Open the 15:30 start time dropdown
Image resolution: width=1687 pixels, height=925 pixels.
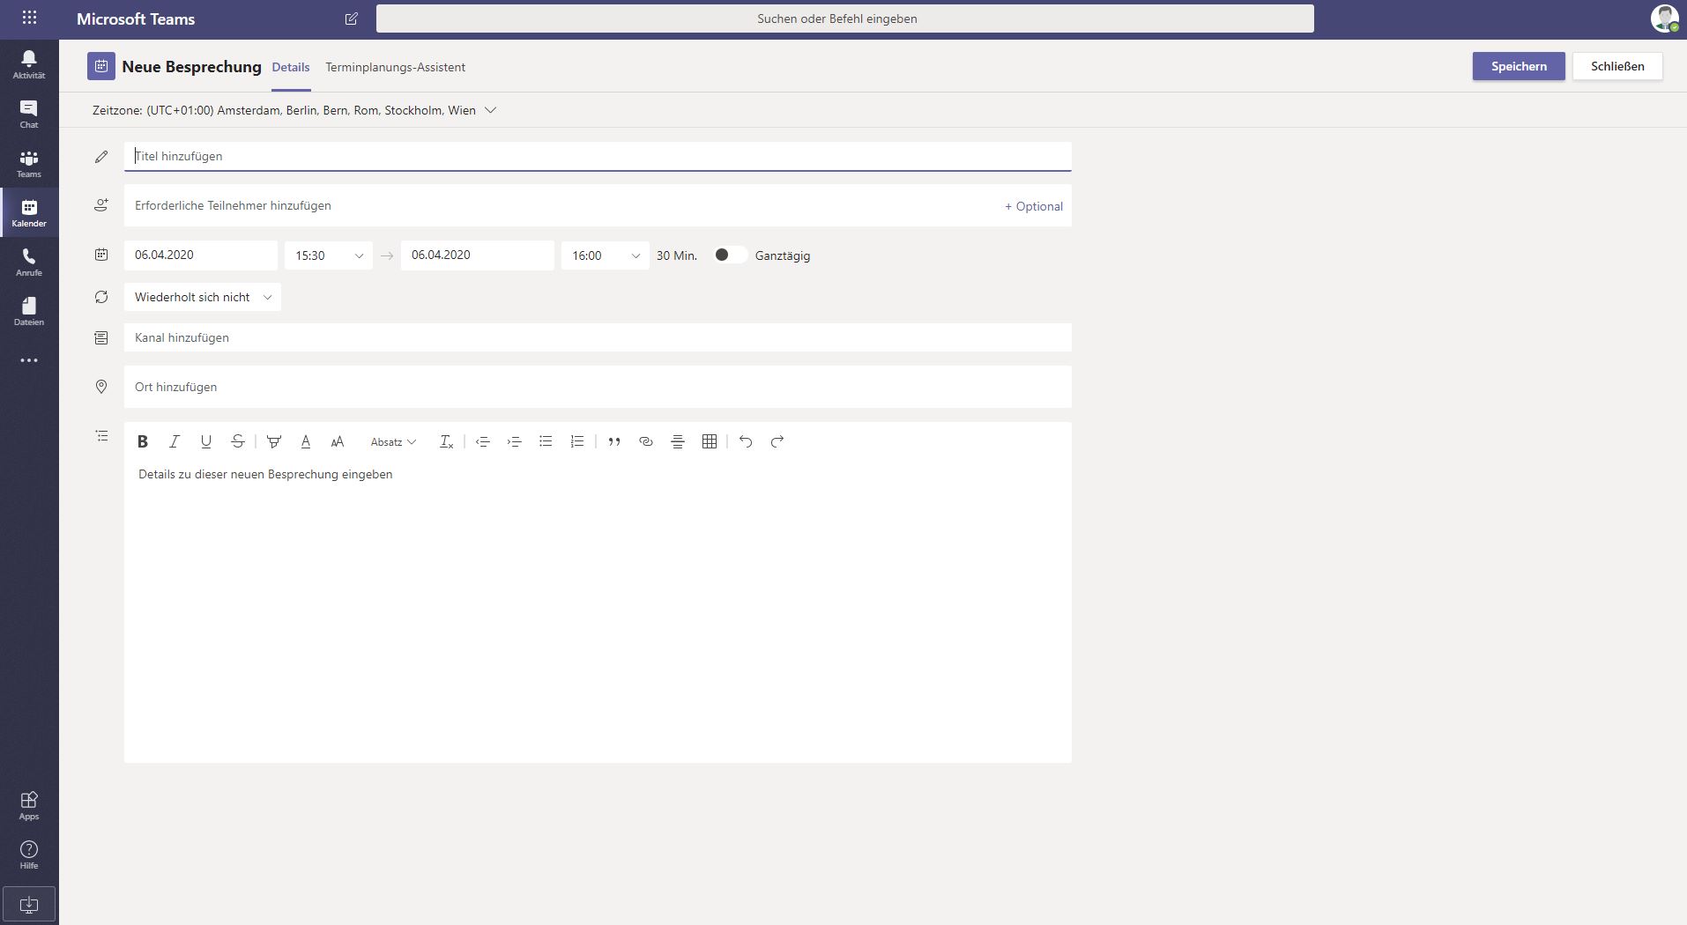pos(329,255)
